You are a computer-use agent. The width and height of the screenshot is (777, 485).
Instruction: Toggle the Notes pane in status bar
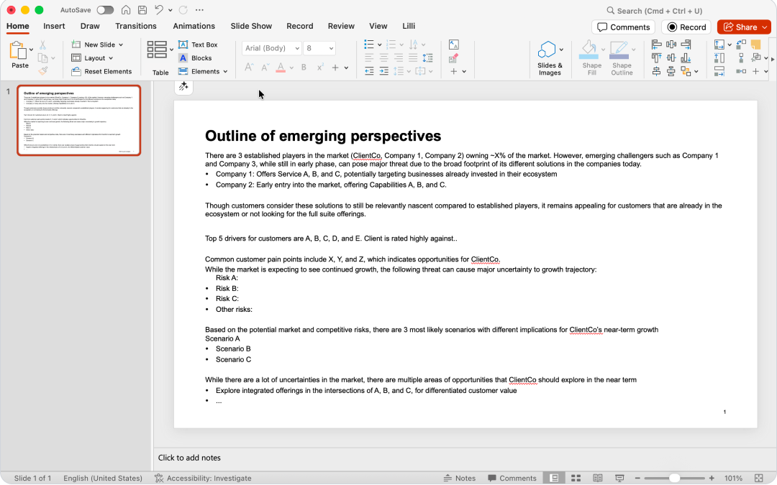(459, 478)
